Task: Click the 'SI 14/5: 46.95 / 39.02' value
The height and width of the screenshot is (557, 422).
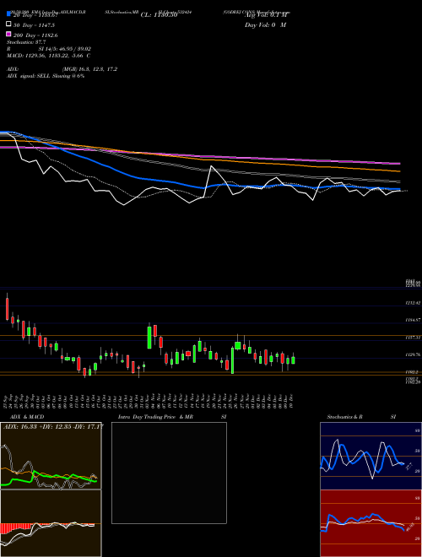Action: pos(65,49)
